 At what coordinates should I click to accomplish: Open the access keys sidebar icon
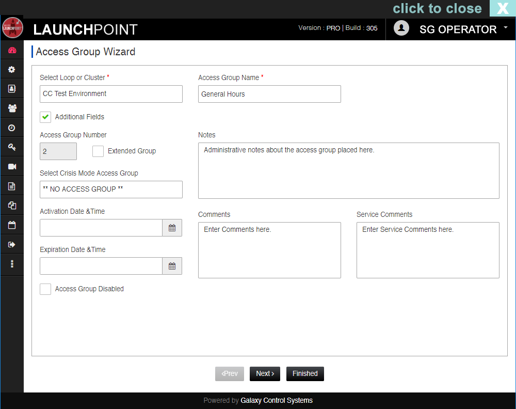11,147
